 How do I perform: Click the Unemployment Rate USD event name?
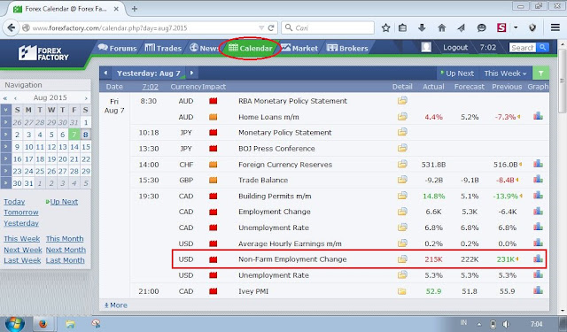pos(274,275)
